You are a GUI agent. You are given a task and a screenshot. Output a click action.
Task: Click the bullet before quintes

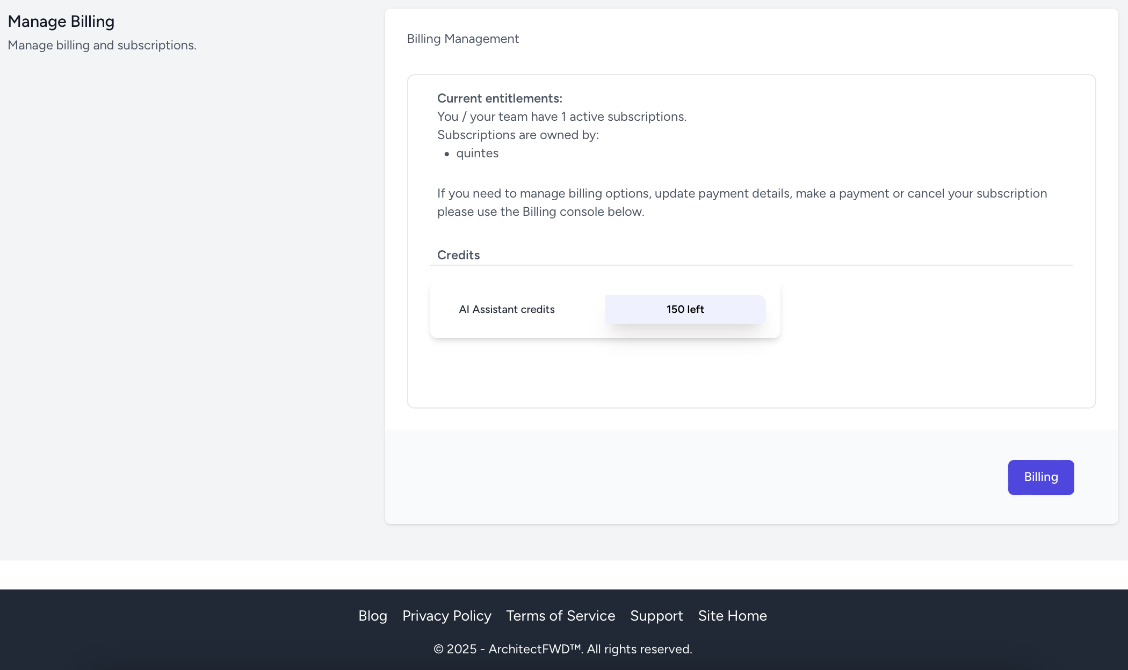pyautogui.click(x=446, y=154)
